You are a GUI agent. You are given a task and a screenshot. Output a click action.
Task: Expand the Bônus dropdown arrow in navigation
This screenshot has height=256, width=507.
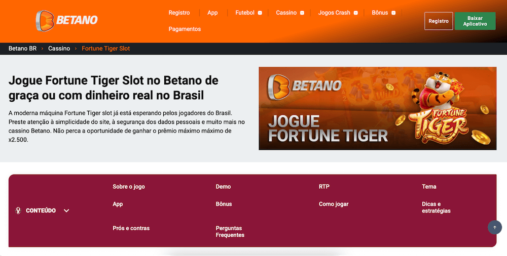point(393,13)
